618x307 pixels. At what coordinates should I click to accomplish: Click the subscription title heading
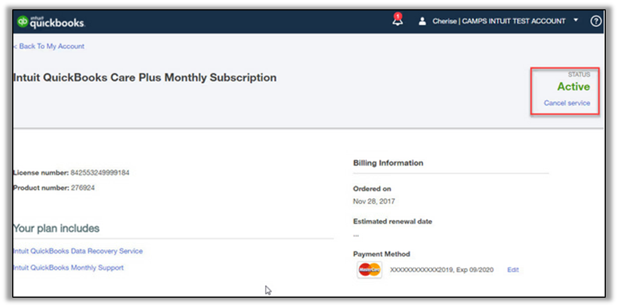[x=145, y=78]
